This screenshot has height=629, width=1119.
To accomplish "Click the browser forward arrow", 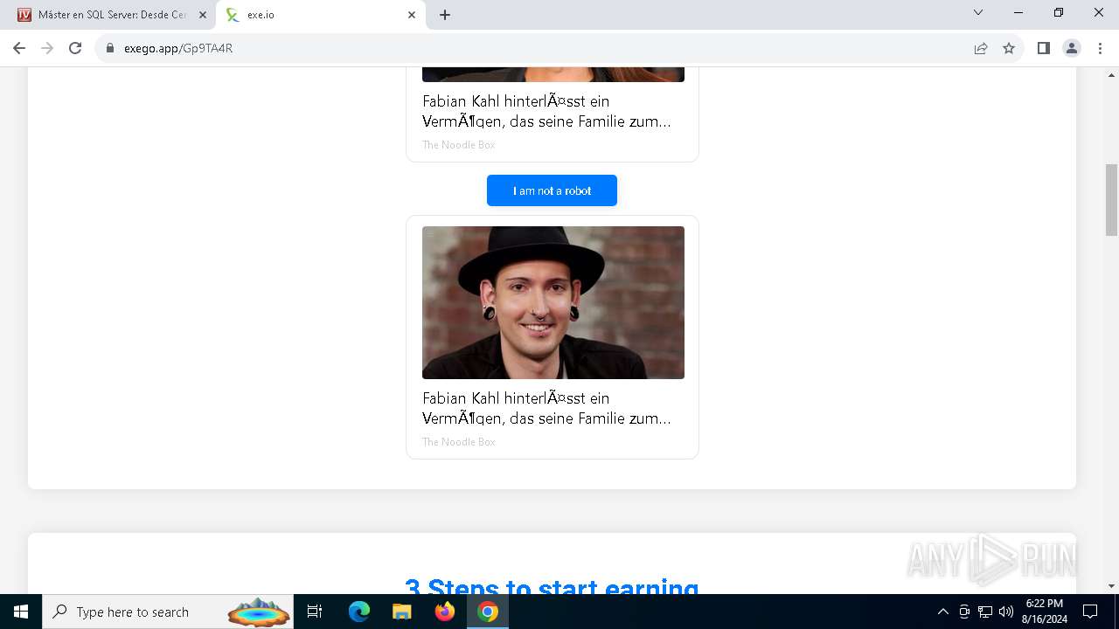I will [x=47, y=48].
